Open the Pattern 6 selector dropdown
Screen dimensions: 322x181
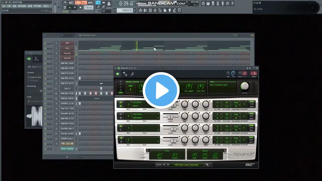point(127,10)
